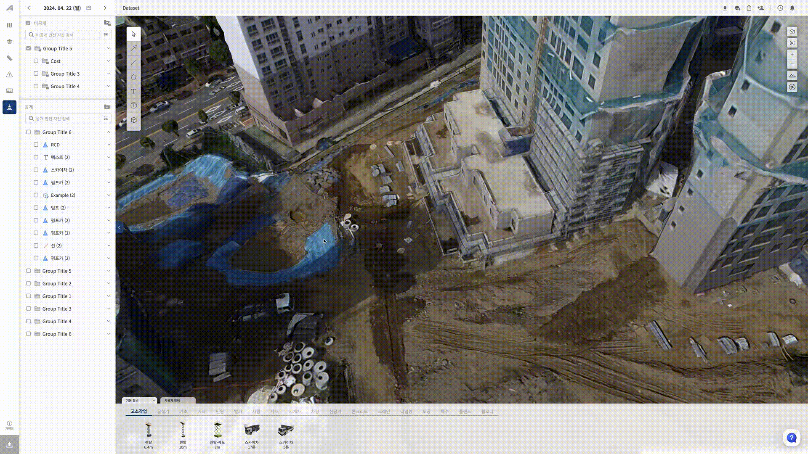Uncheck the top Group Title 5 checkbox
The width and height of the screenshot is (808, 454).
29,48
